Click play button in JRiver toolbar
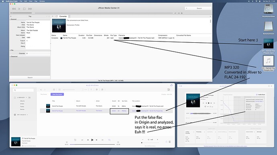Viewport: 277px width, 155px height. [x=19, y=9]
